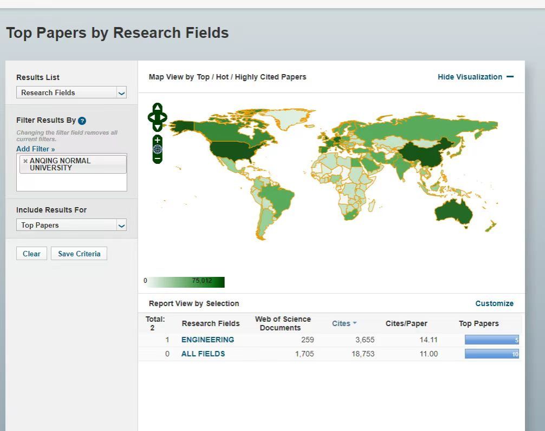Viewport: 545px width, 431px height.
Task: Pan the map up with the arrow
Action: [x=157, y=108]
